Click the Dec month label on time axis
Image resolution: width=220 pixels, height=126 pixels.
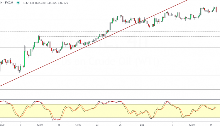pos(142,125)
